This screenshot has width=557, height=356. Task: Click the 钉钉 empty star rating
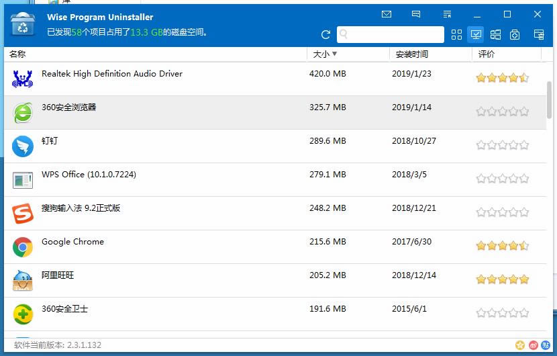point(502,144)
